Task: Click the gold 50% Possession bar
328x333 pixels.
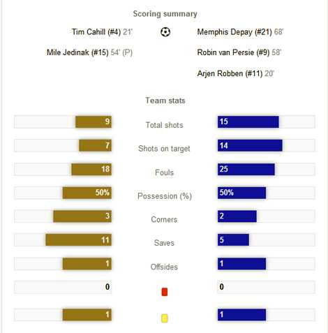Action: point(87,193)
